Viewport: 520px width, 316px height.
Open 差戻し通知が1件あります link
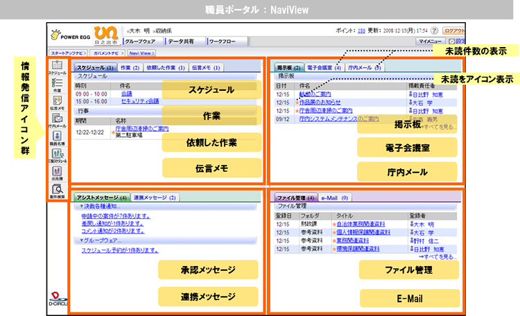(x=113, y=224)
